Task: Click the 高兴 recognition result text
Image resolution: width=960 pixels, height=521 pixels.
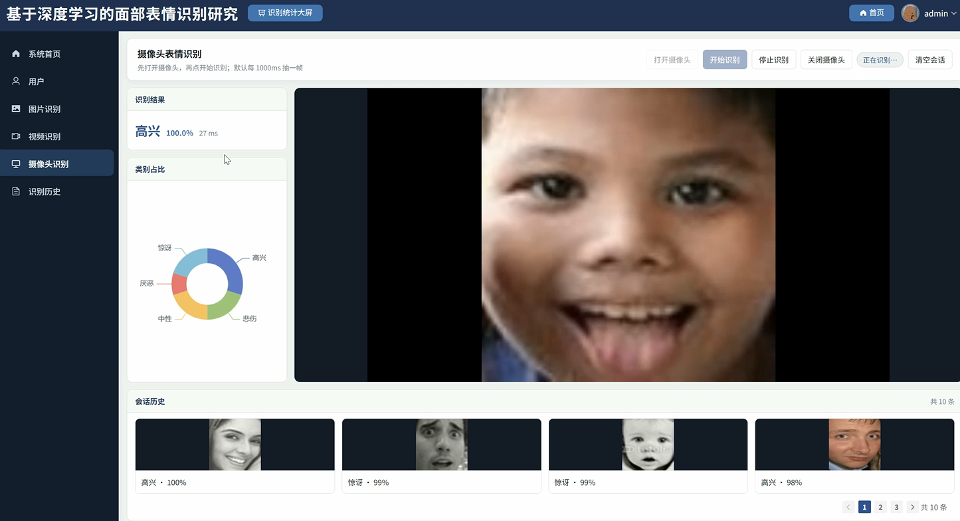Action: coord(147,132)
